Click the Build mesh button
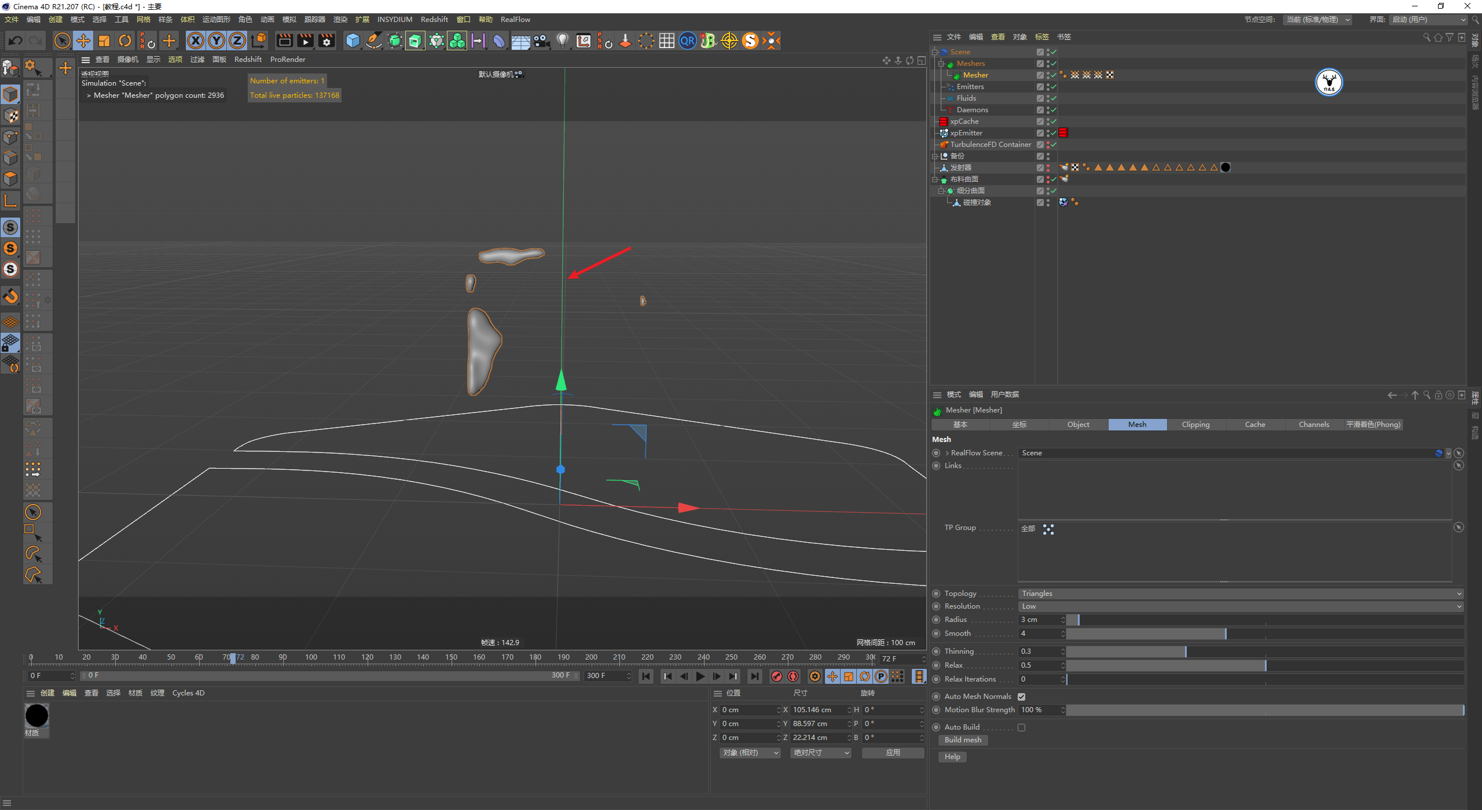 pyautogui.click(x=963, y=740)
